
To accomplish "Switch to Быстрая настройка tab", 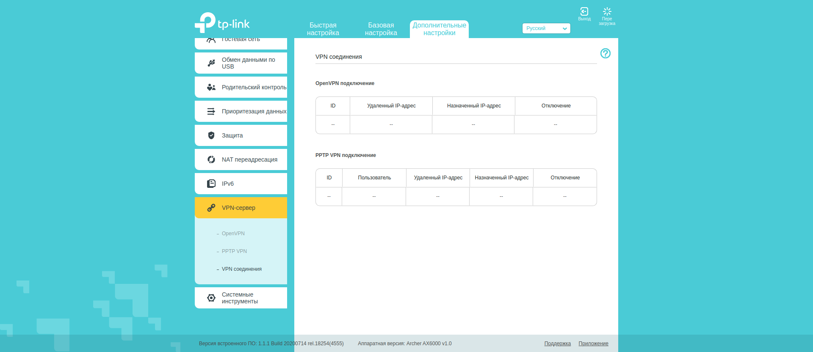I will coord(323,29).
